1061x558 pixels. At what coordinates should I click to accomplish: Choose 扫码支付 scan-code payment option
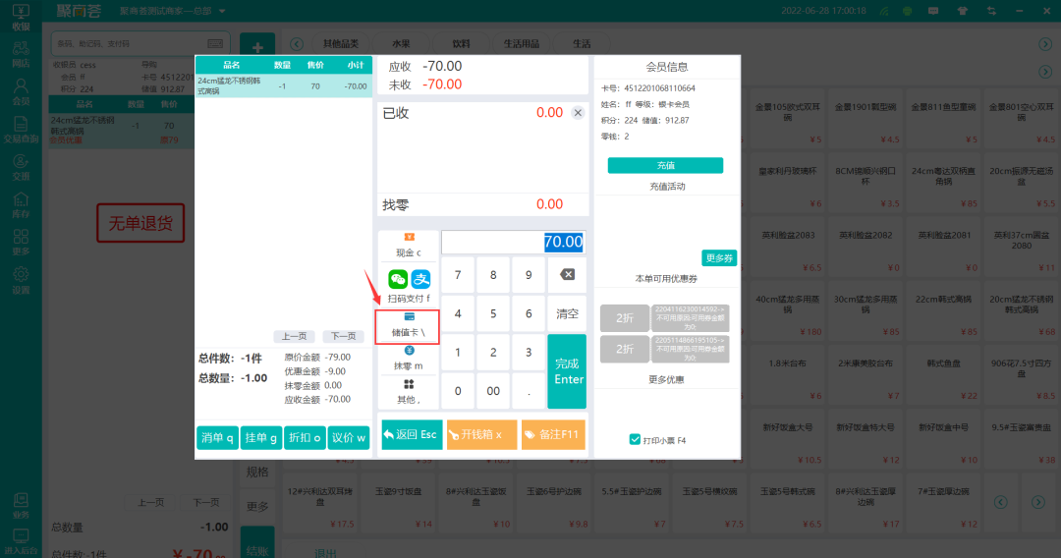408,285
